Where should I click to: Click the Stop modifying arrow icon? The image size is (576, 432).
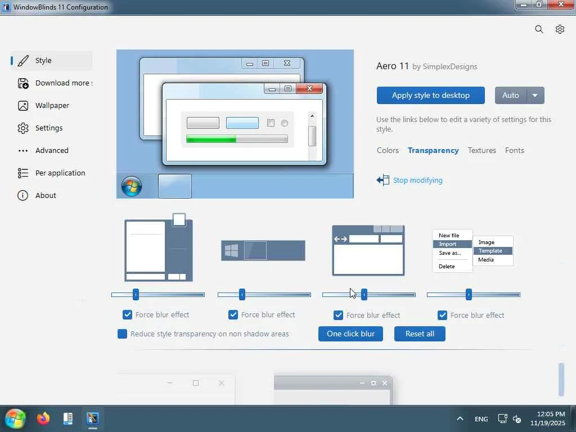pos(383,180)
